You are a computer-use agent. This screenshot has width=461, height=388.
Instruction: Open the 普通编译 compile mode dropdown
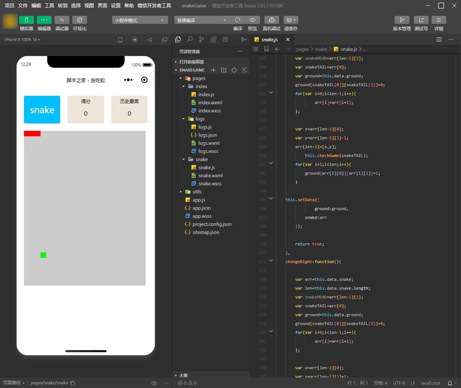pyautogui.click(x=202, y=20)
